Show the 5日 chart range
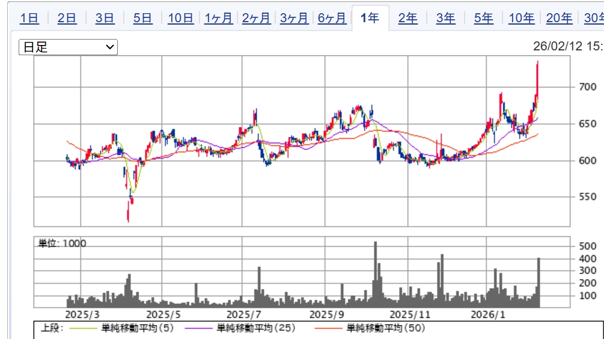The height and width of the screenshot is (339, 604). [142, 19]
